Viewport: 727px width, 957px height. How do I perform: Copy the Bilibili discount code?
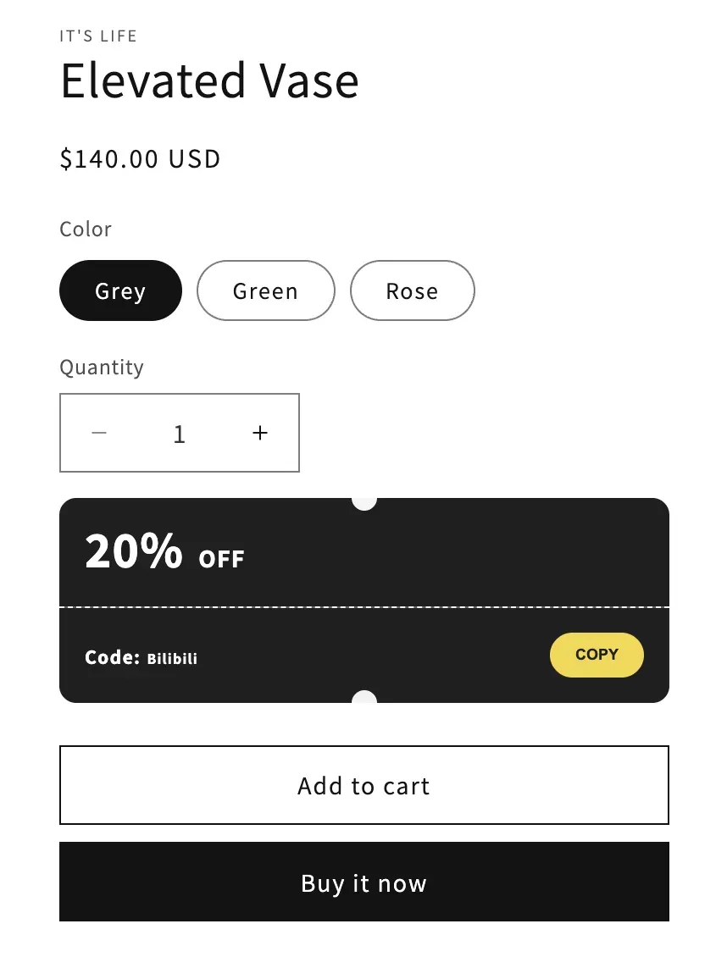tap(597, 655)
